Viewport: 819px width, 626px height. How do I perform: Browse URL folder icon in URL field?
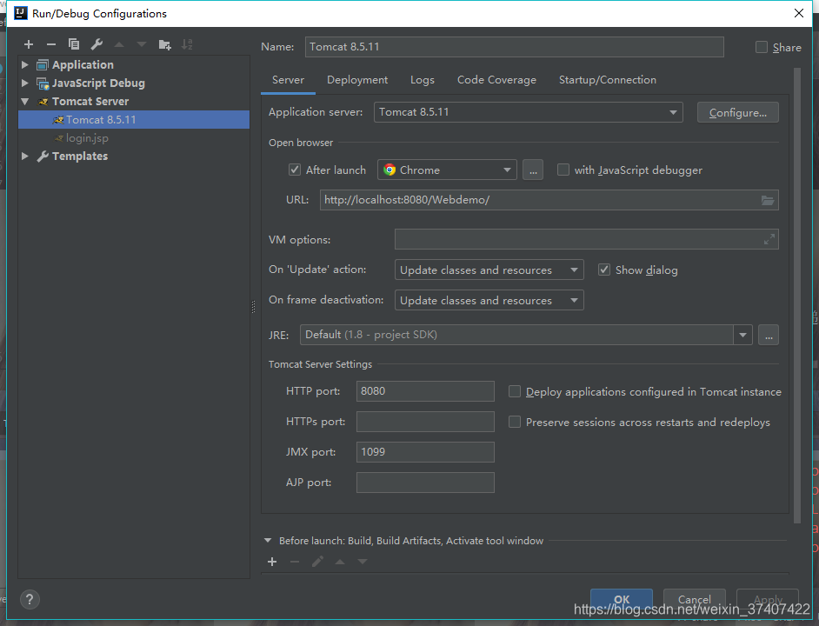(x=768, y=200)
